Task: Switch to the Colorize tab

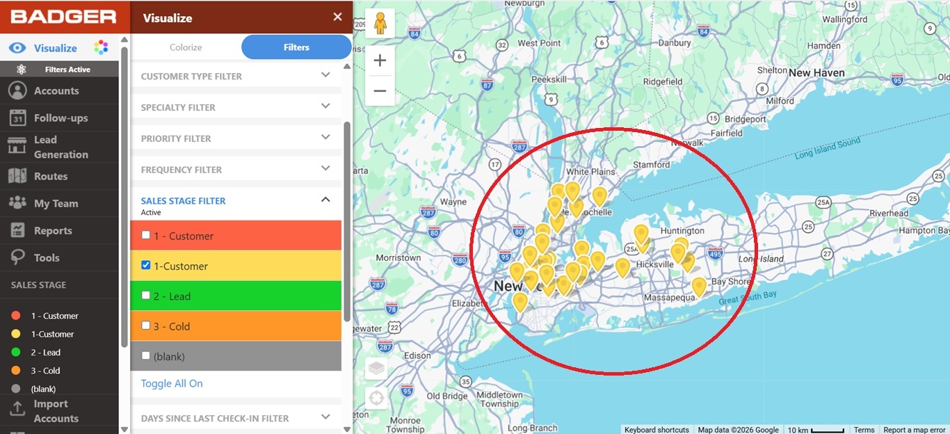Action: click(x=186, y=47)
